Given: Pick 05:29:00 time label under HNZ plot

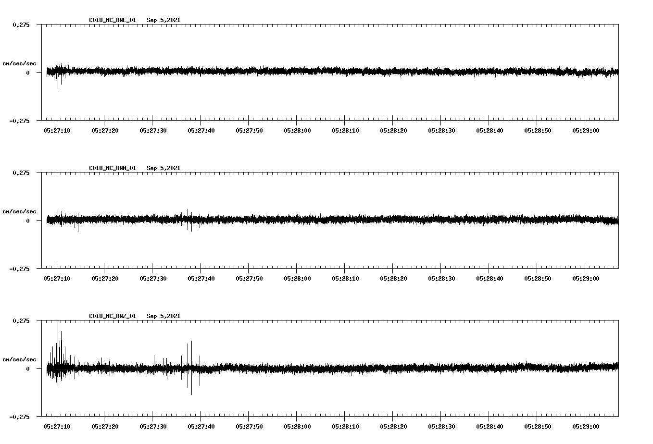Looking at the screenshot, I should tap(586, 426).
